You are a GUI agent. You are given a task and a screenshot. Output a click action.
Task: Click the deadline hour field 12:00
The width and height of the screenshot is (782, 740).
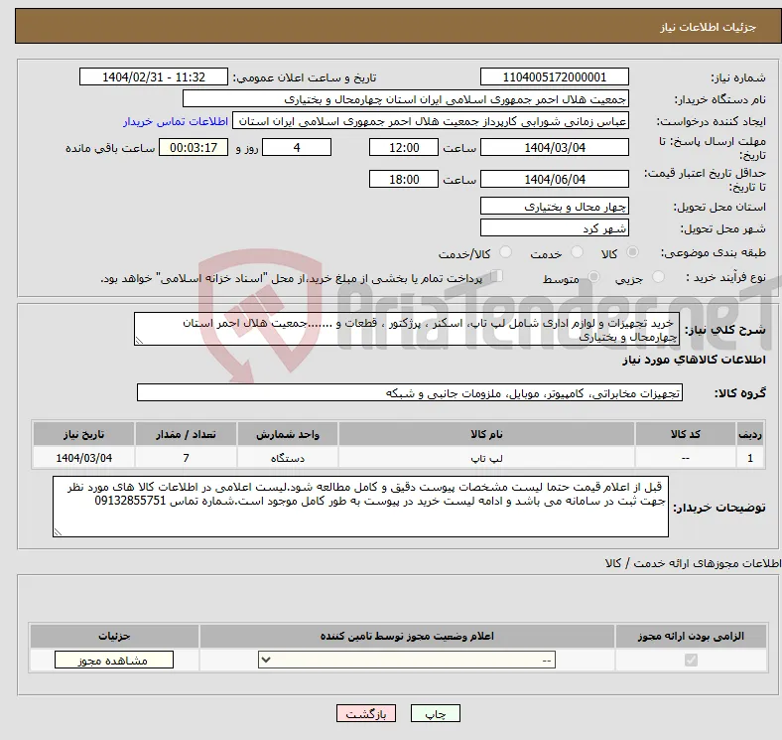click(x=404, y=148)
